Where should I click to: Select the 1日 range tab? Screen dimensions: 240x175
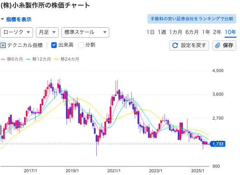point(151,32)
